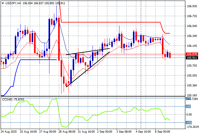Click the 106.930 price axis label
This screenshot has width=199, height=135.
click(x=192, y=6)
